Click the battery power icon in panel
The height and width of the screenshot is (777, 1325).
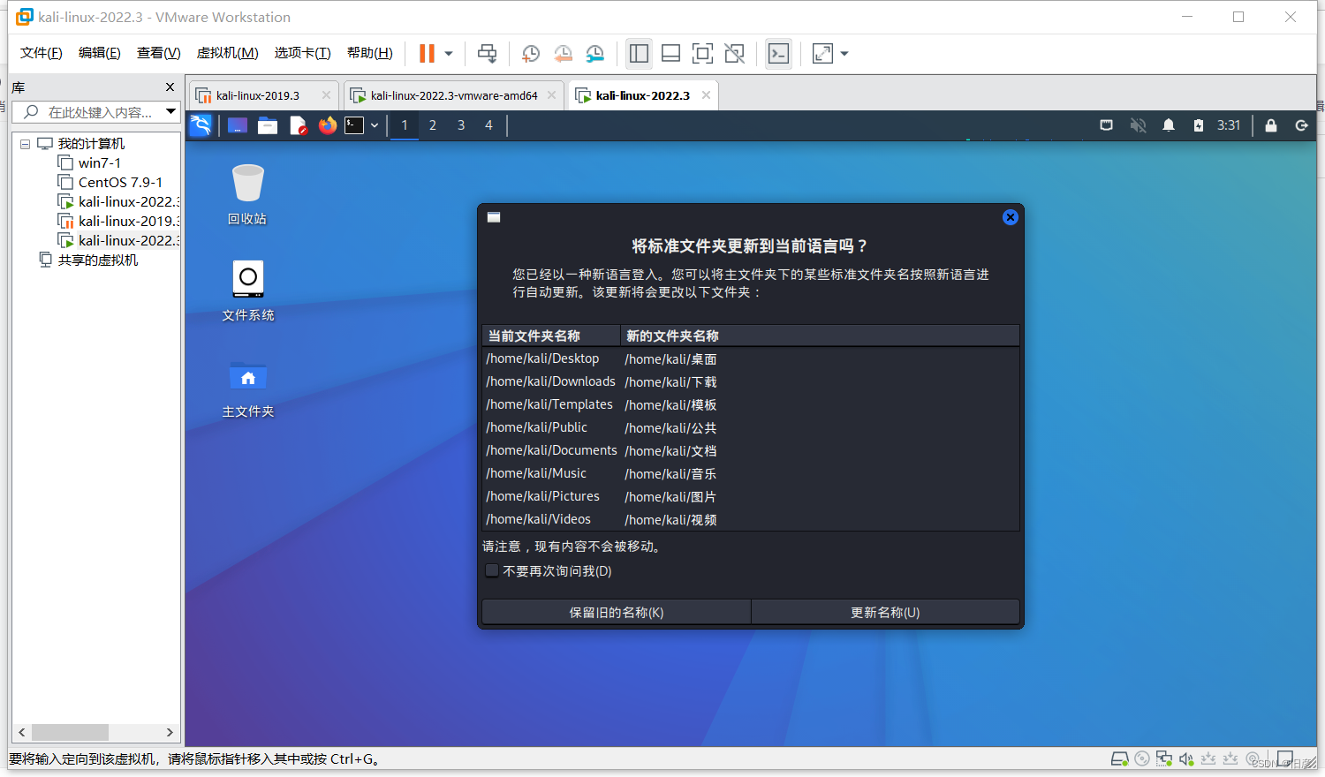click(1199, 125)
